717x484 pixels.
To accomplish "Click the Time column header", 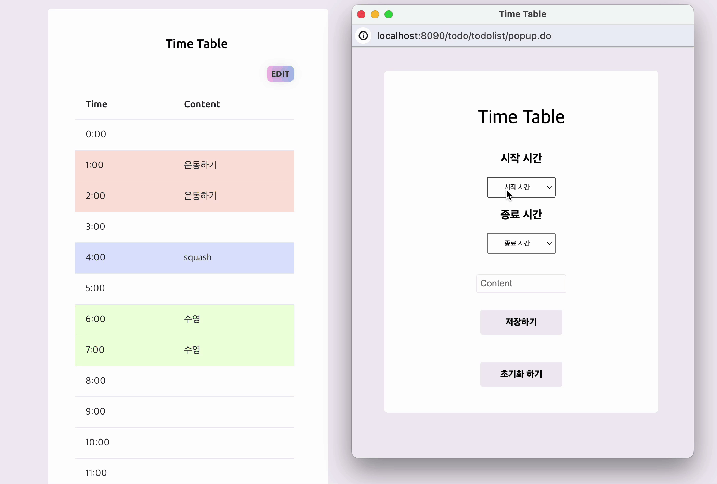I will pos(96,104).
